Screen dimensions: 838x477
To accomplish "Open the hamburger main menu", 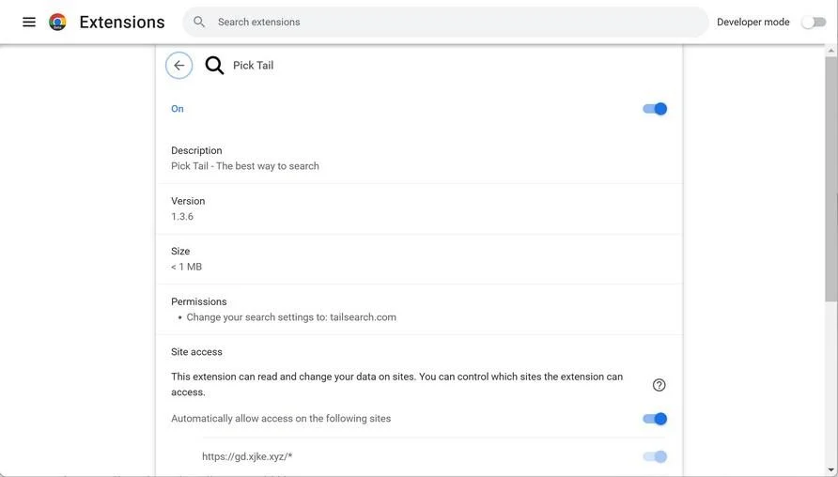I will [29, 22].
